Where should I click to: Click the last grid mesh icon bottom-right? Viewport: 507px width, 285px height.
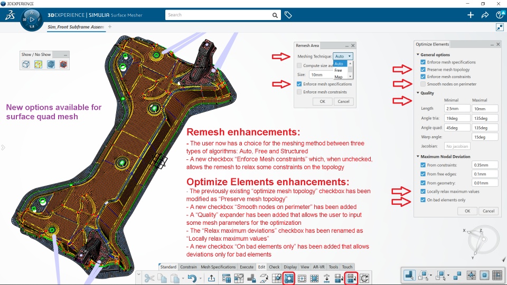click(497, 275)
